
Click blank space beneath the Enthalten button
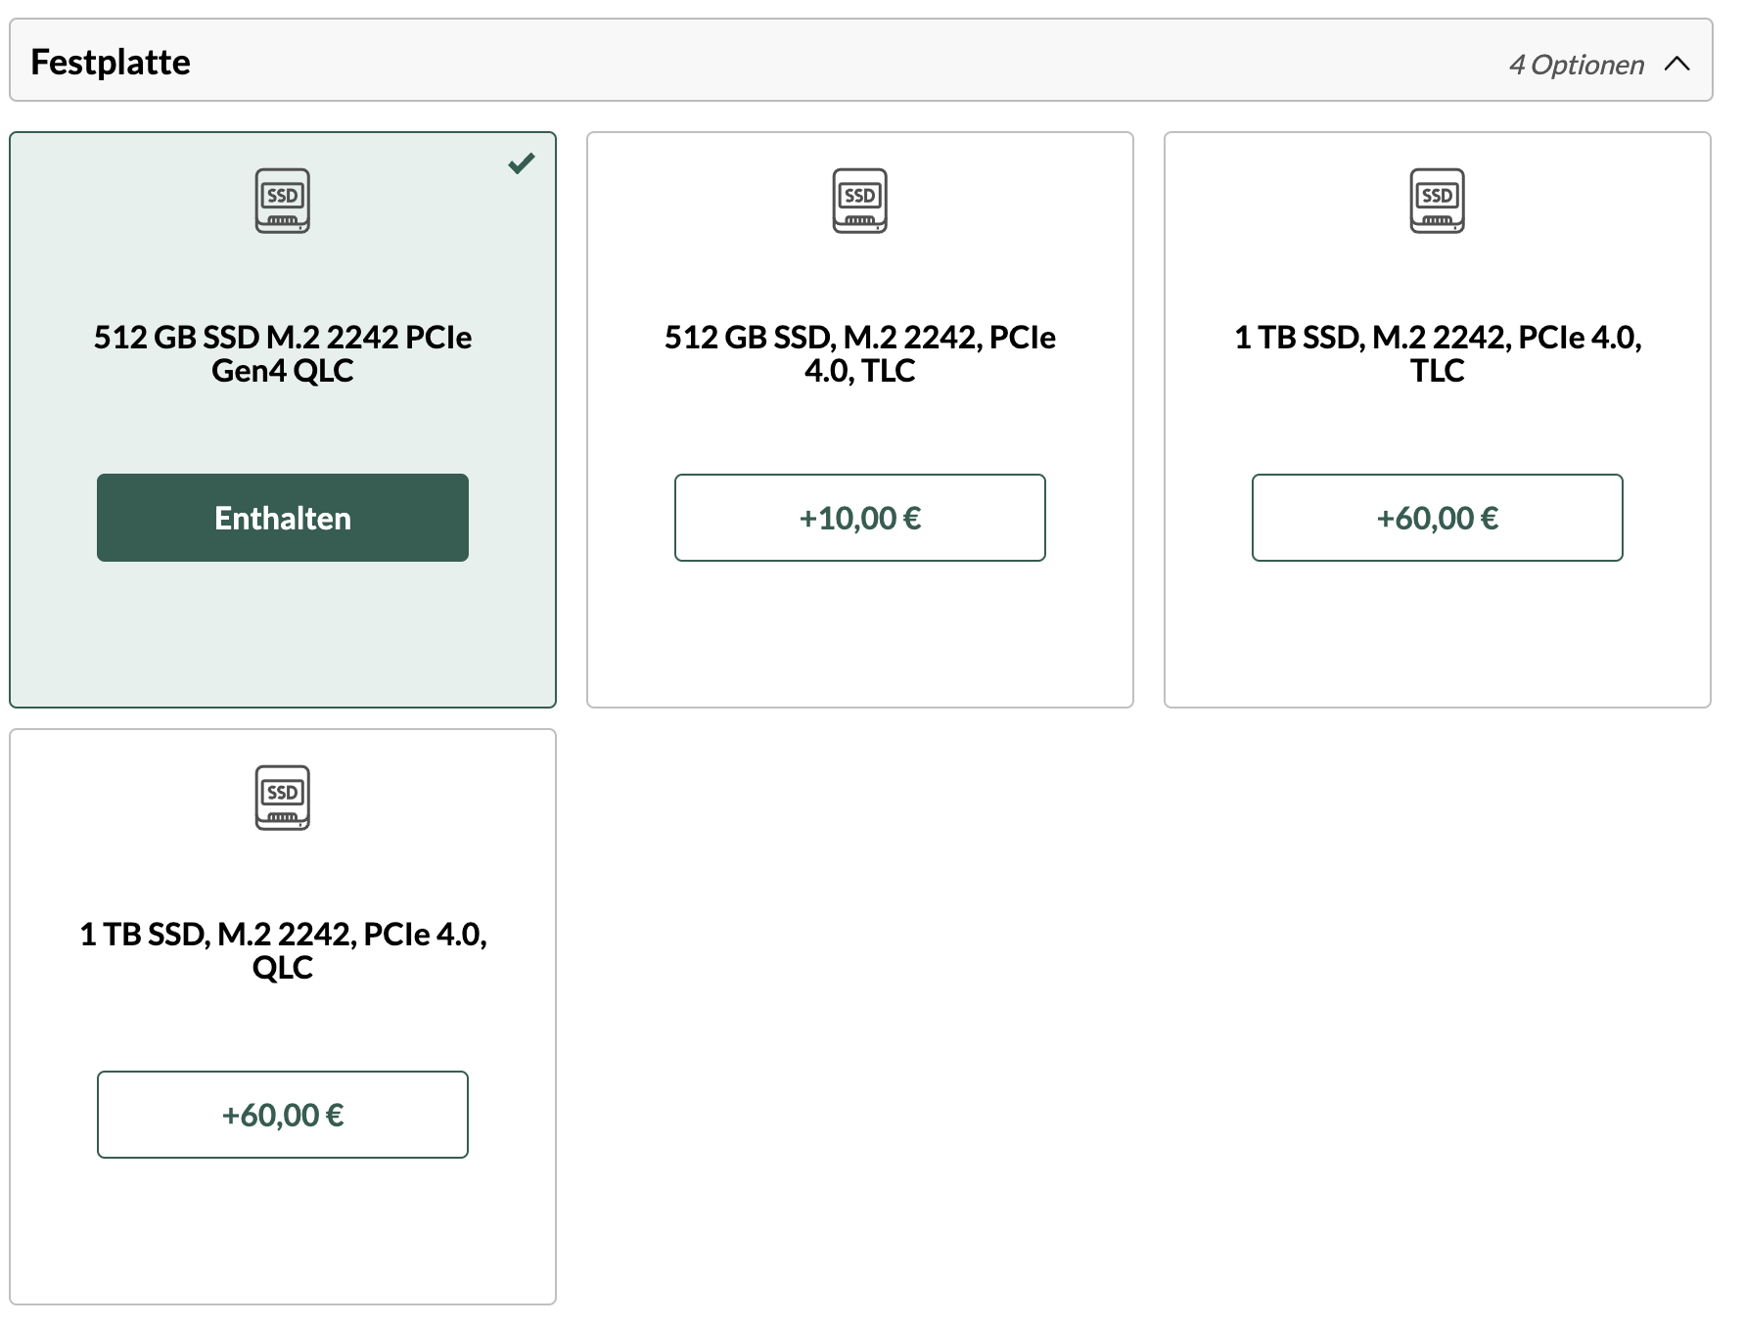coord(282,636)
